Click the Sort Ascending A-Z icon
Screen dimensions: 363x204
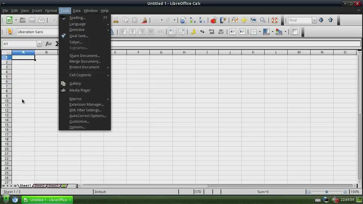(193, 20)
